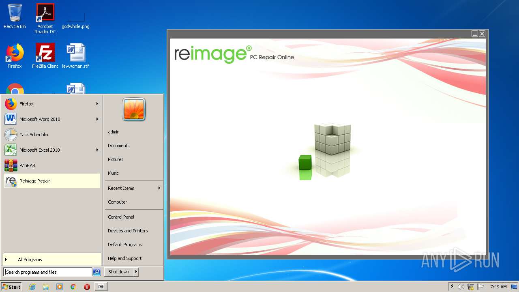Image resolution: width=519 pixels, height=292 pixels.
Task: Click the Action Center flag icon
Action: pos(480,287)
